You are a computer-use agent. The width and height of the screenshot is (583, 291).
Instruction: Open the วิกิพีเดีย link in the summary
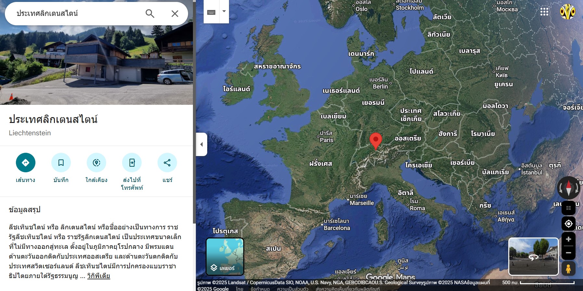point(99,276)
